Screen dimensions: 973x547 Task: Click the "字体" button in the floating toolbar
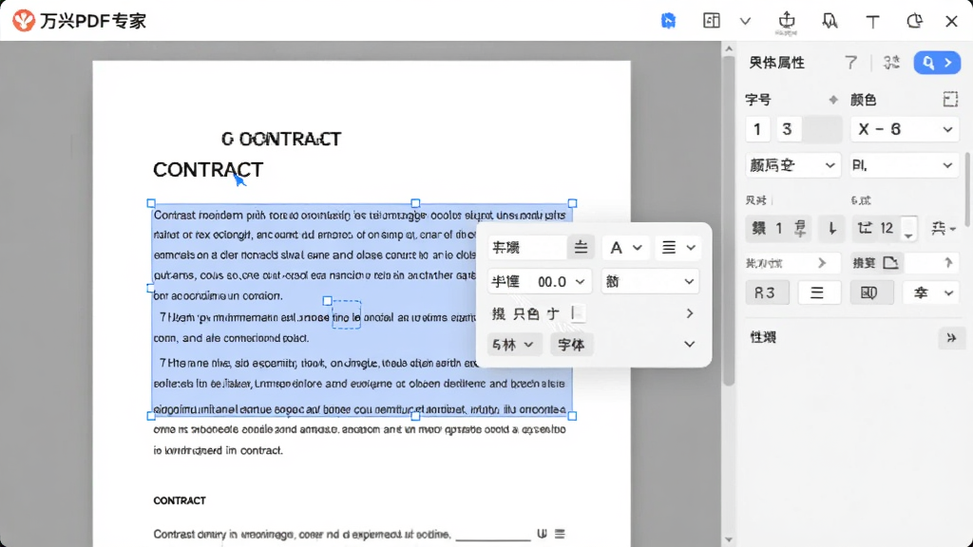571,345
